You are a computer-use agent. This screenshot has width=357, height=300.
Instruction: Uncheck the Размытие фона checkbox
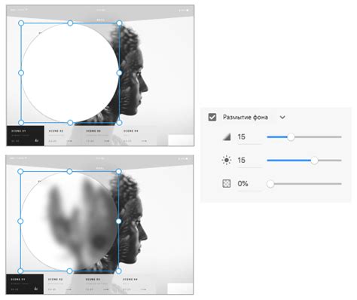pos(212,117)
